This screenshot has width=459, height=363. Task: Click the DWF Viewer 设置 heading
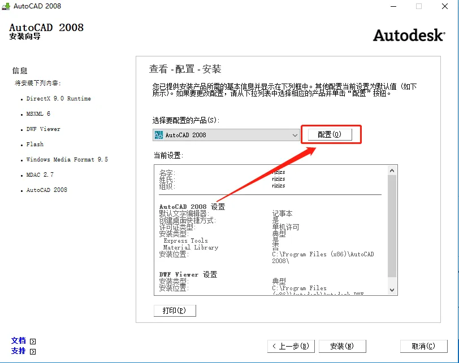[188, 274]
